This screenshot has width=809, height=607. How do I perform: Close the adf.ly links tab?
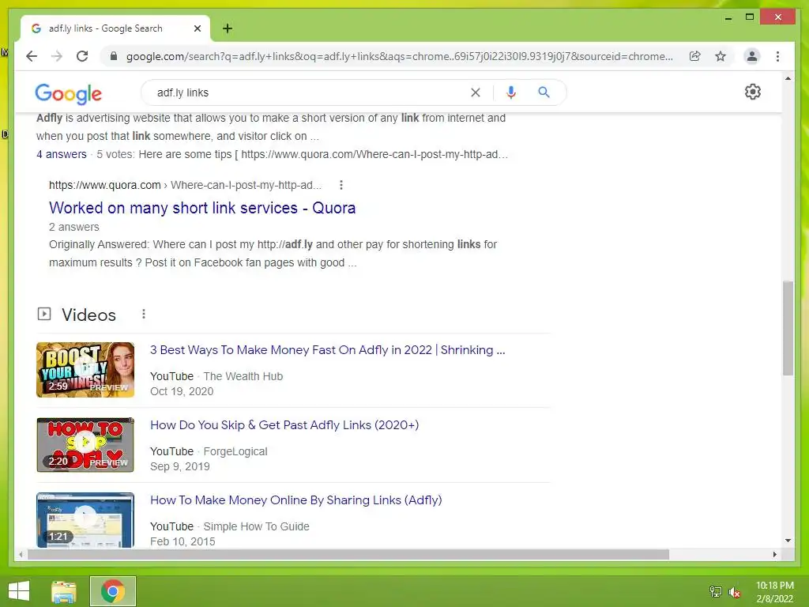pos(197,28)
